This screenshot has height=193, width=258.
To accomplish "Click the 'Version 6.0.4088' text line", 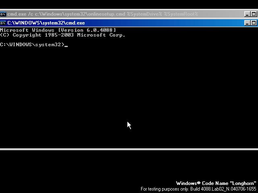I will (58, 30).
